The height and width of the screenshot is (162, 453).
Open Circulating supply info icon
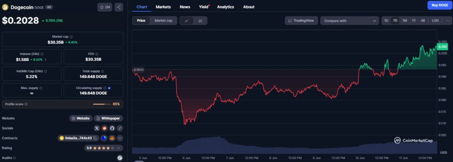(x=104, y=88)
